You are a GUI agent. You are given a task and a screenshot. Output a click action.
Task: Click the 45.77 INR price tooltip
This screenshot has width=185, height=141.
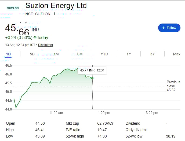click(92, 70)
